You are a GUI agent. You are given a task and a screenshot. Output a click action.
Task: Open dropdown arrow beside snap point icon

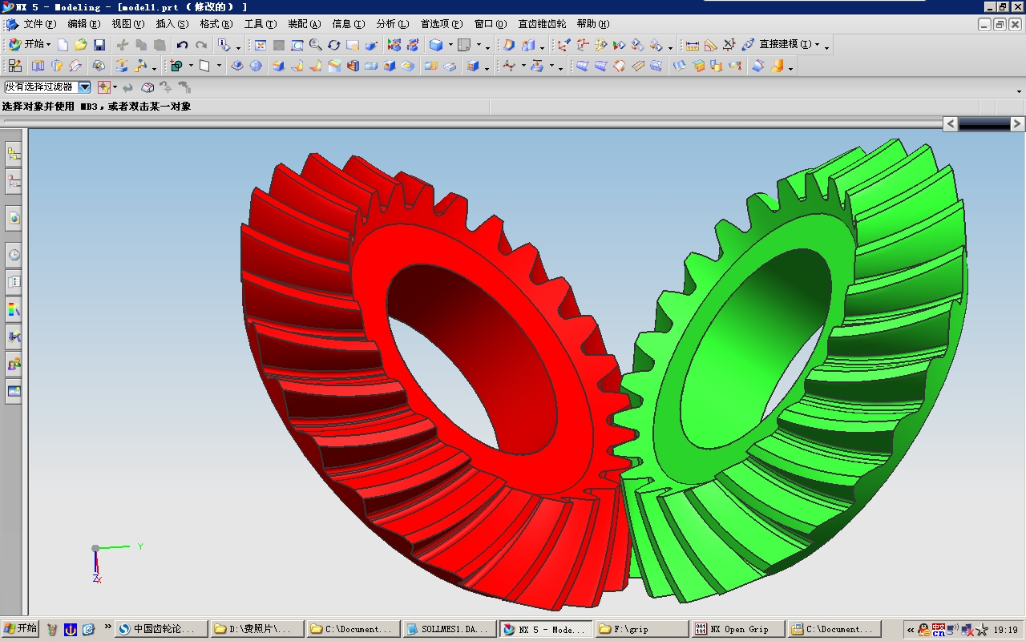click(x=115, y=87)
